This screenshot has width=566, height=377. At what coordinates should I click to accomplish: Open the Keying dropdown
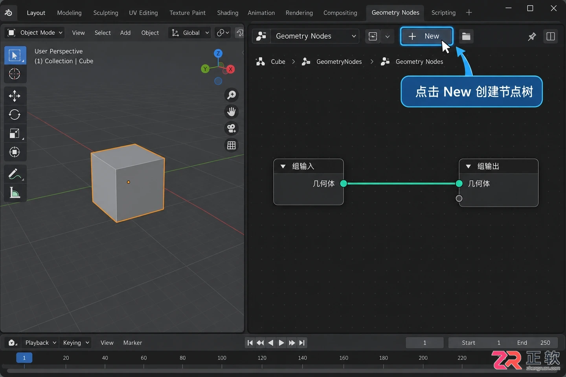point(76,343)
